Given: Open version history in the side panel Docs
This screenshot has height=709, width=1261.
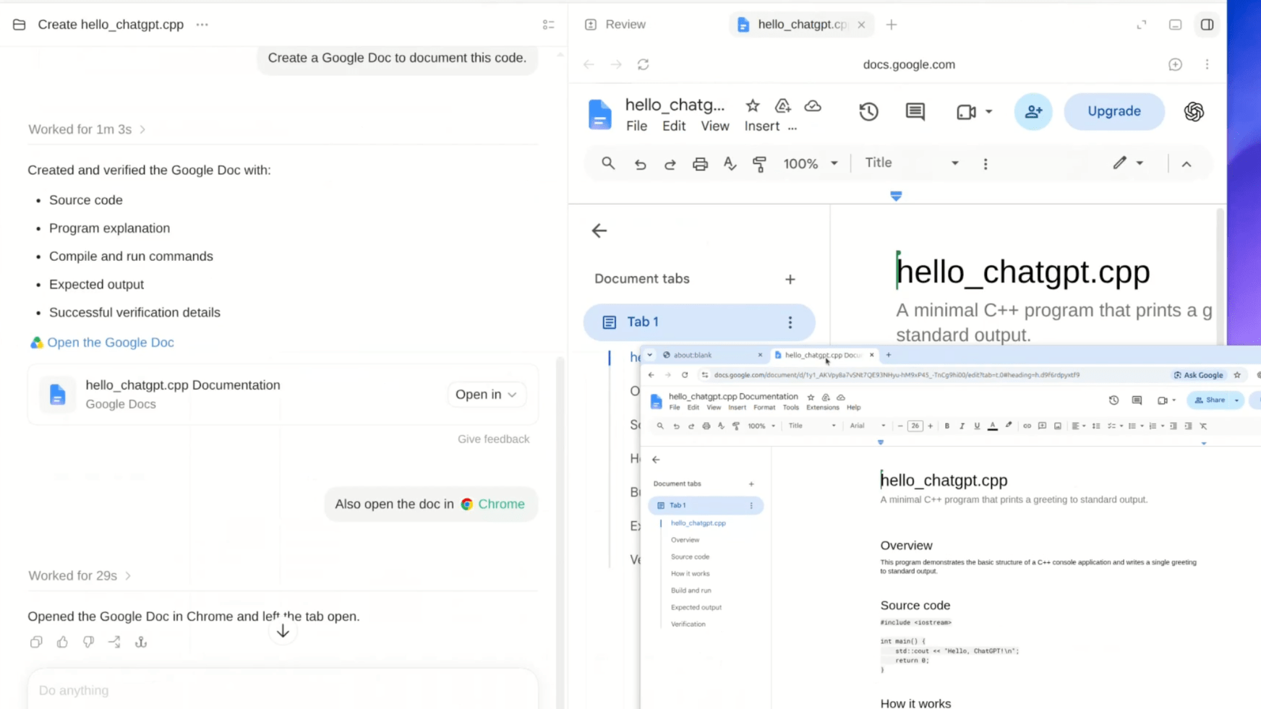Looking at the screenshot, I should (x=868, y=111).
